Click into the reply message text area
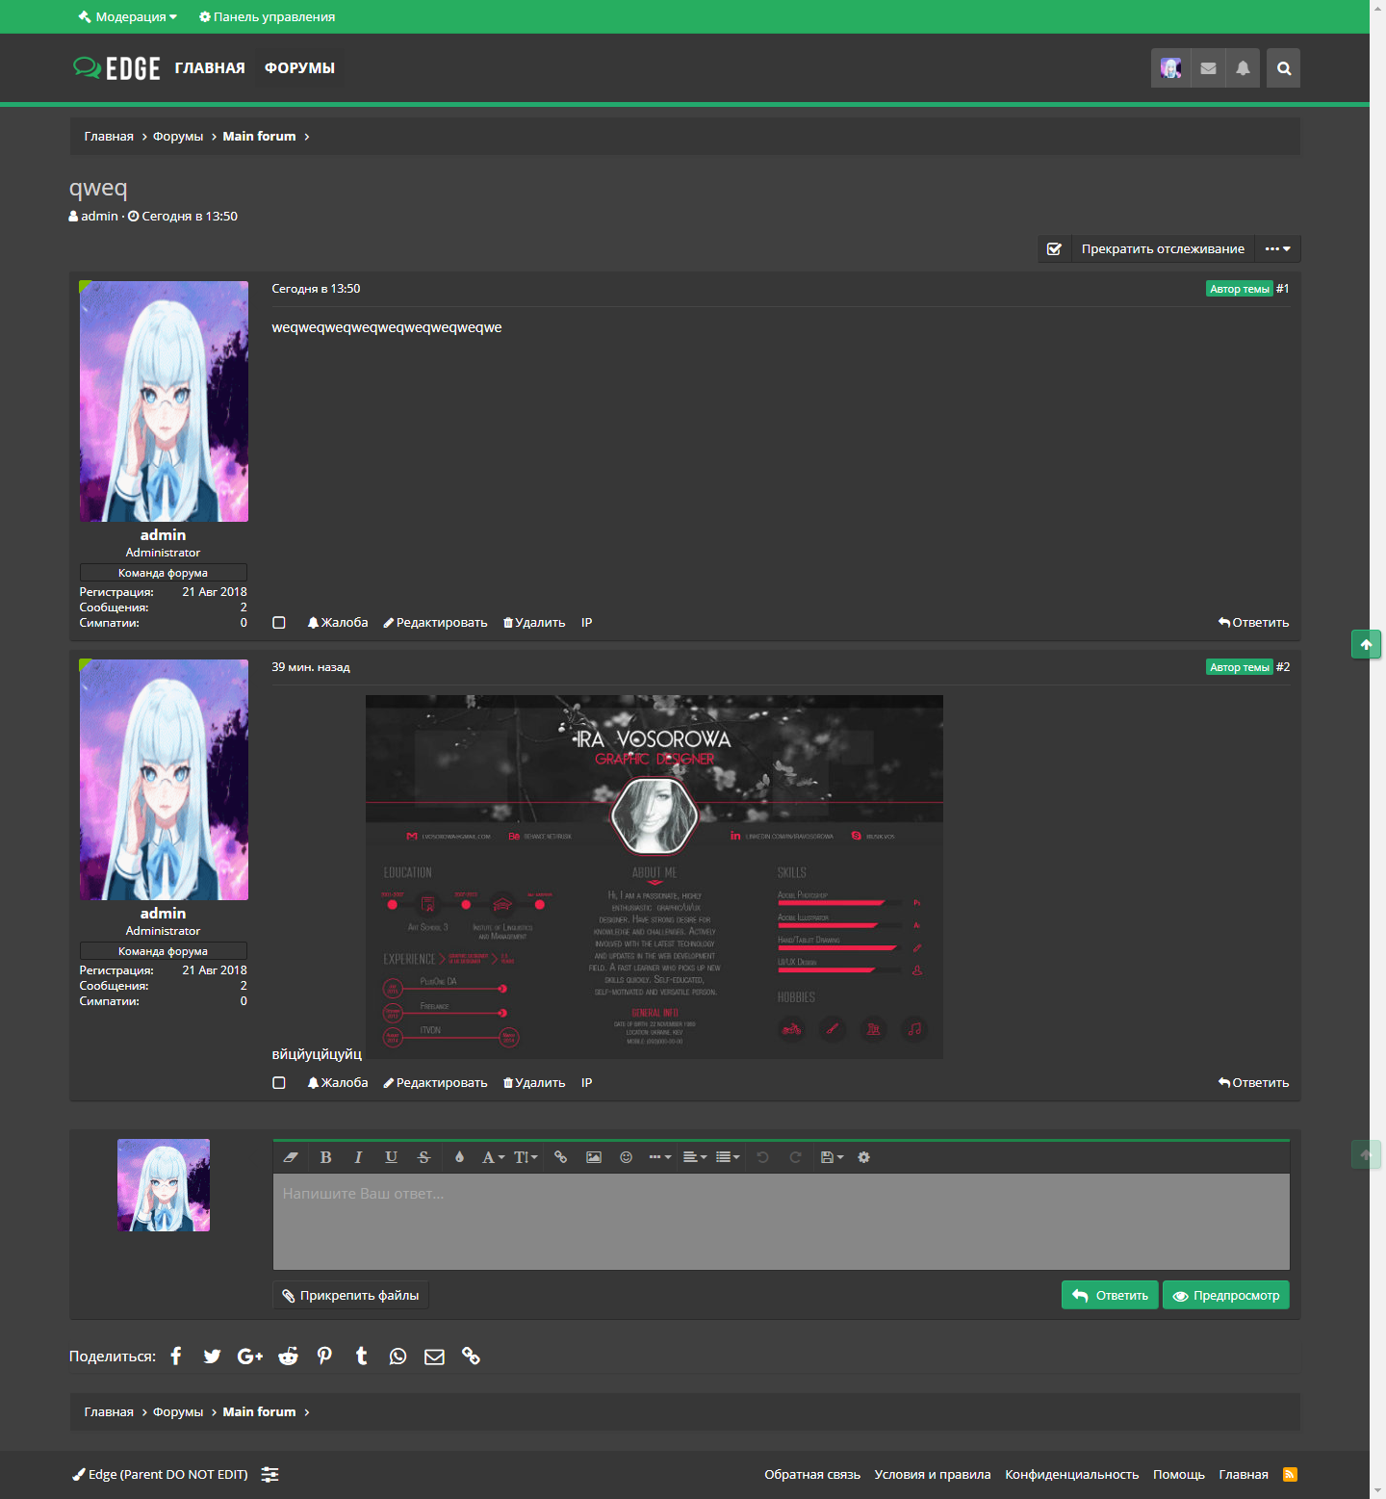The image size is (1386, 1499). [x=781, y=1221]
